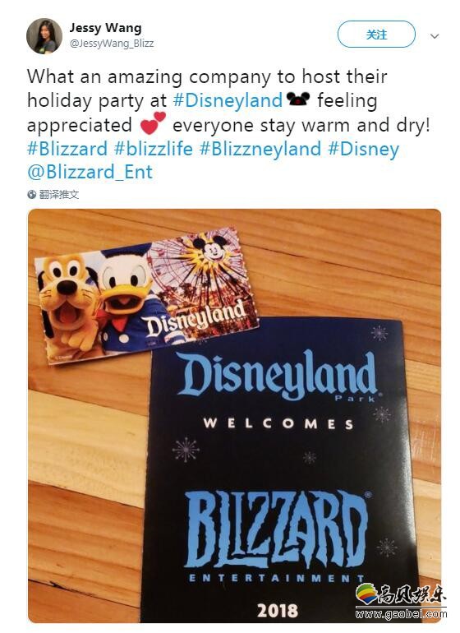Open the #blizzlife hashtag
This screenshot has width=460, height=633.
154,149
